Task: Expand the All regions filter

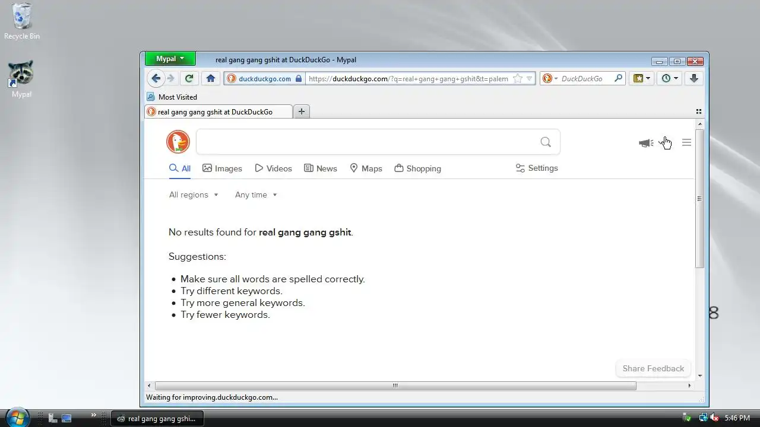Action: pos(194,195)
